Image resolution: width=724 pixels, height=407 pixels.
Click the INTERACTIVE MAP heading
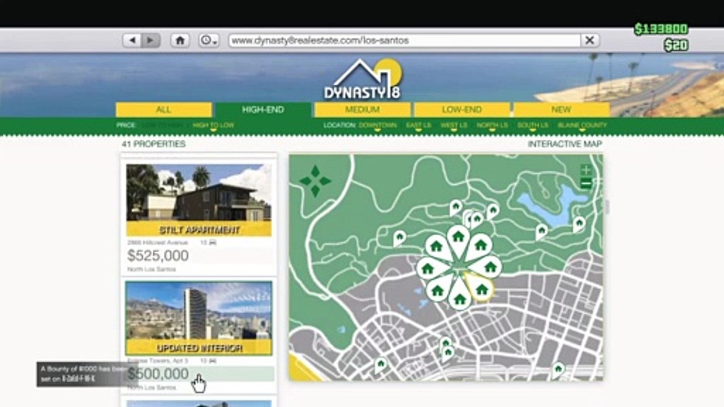coord(565,144)
